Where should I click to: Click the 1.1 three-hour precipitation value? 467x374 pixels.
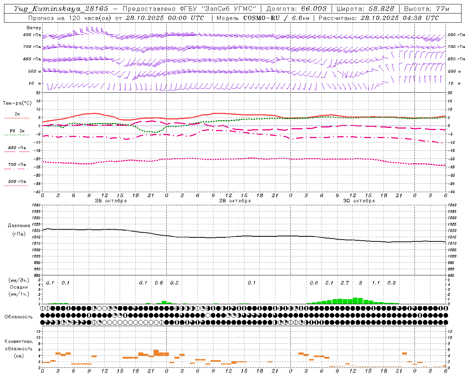pyautogui.click(x=376, y=283)
